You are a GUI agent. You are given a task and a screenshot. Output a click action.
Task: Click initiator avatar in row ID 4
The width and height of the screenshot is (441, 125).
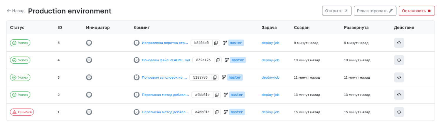point(89,60)
